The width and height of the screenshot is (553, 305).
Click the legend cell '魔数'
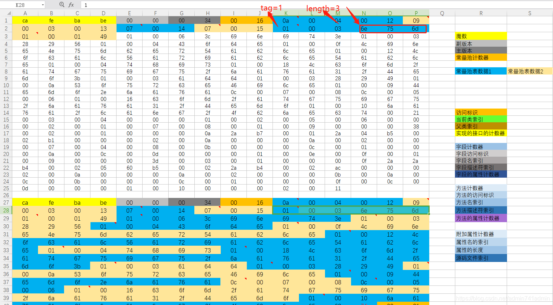481,36
